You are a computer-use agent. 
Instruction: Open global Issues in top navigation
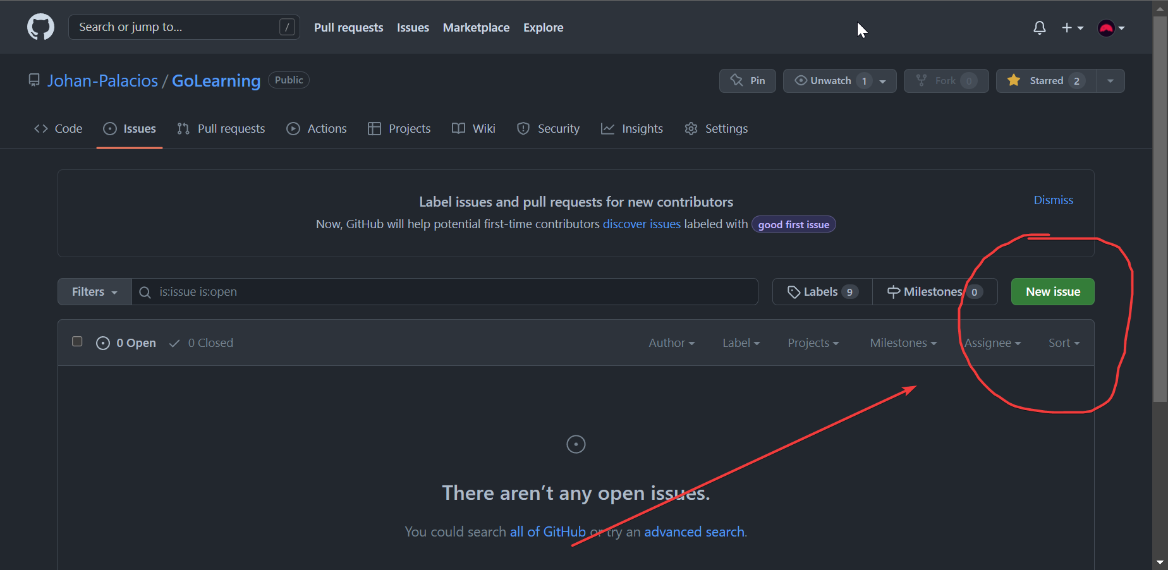pyautogui.click(x=413, y=28)
